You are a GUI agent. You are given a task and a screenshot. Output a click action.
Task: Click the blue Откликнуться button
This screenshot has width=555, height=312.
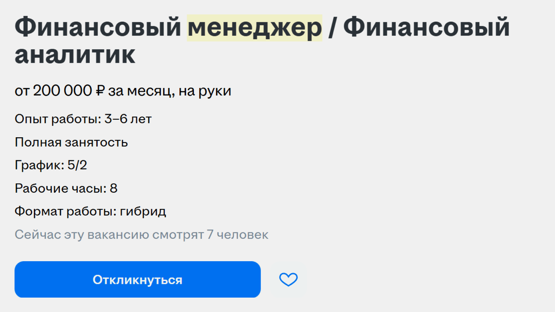coord(137,280)
